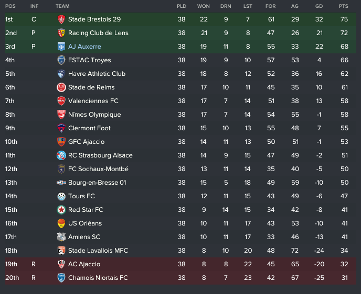Sort table by GD column header

pos(319,6)
